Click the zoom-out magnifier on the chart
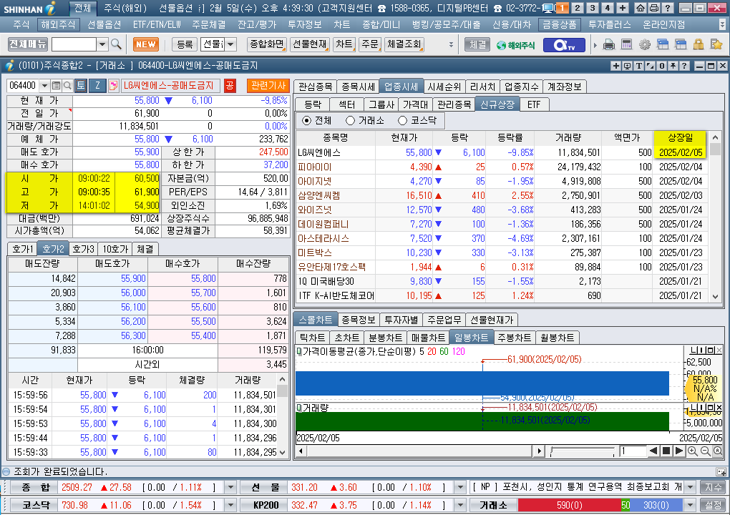The image size is (730, 515). [706, 451]
